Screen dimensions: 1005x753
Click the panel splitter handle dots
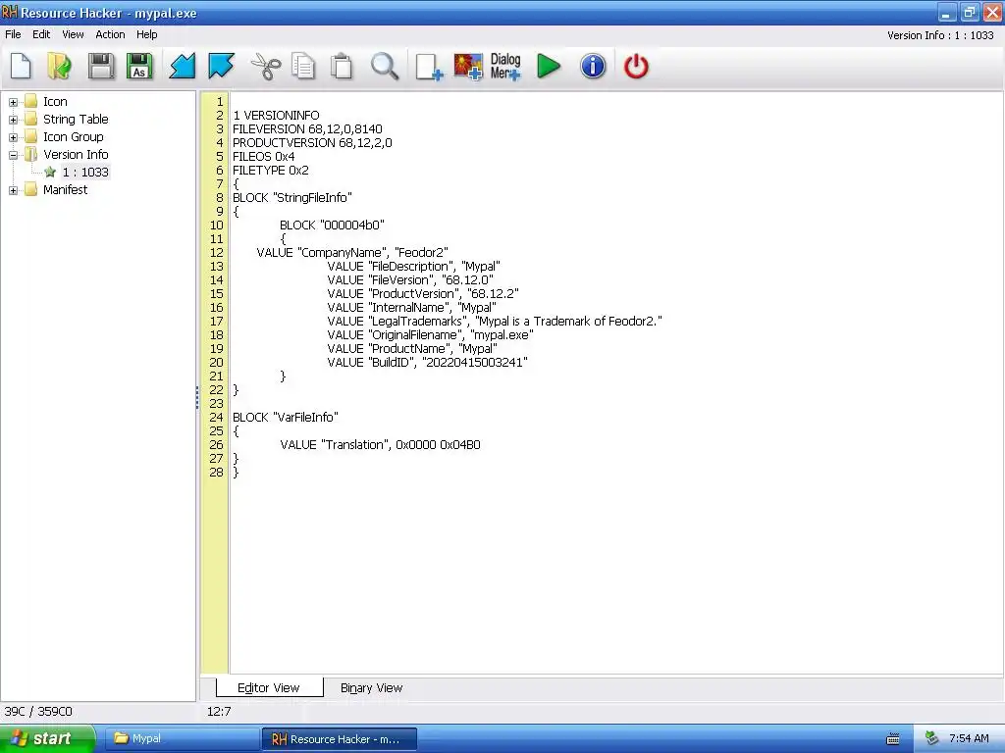[x=197, y=398]
